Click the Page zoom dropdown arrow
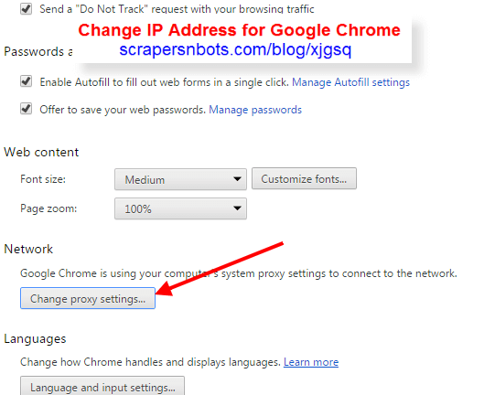The image size is (484, 395). [237, 208]
